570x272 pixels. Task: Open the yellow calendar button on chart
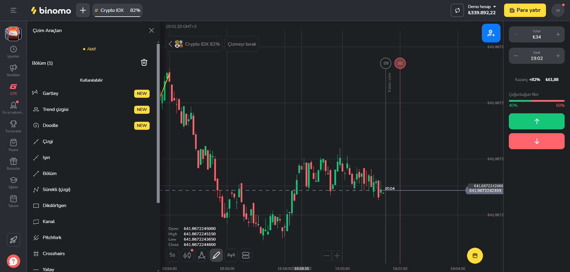click(475, 256)
